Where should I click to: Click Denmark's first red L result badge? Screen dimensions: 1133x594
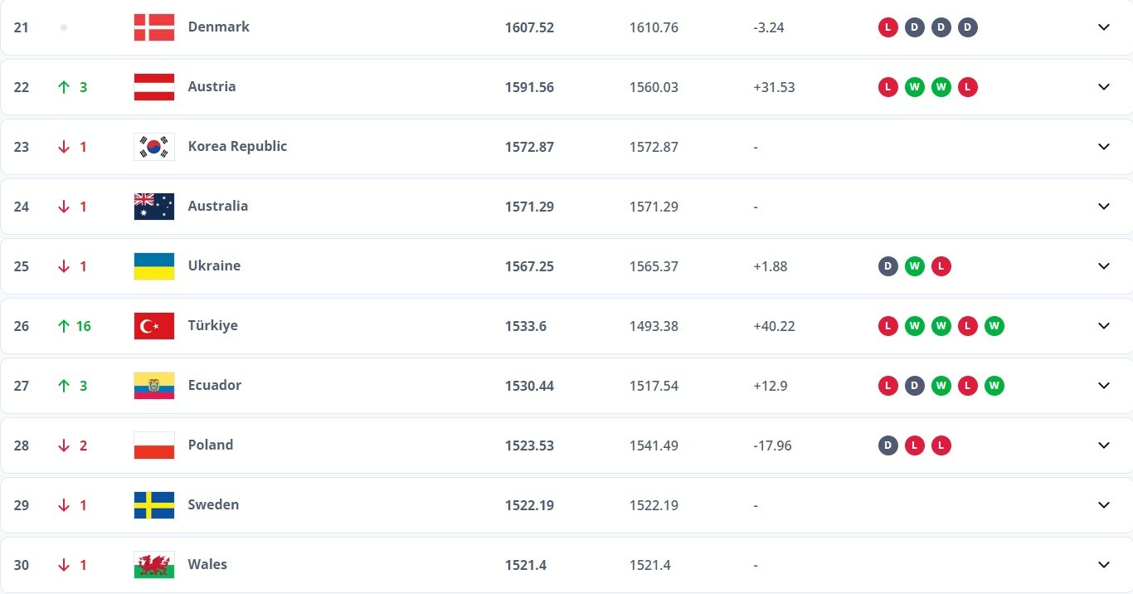click(x=888, y=27)
